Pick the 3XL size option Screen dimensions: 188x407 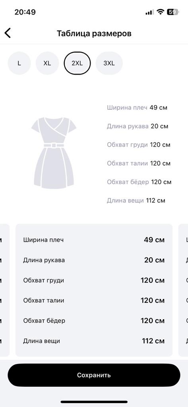pos(109,63)
